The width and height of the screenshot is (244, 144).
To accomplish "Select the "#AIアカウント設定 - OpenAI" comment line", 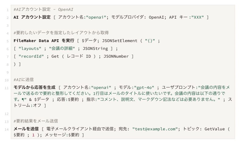I will [43, 9].
